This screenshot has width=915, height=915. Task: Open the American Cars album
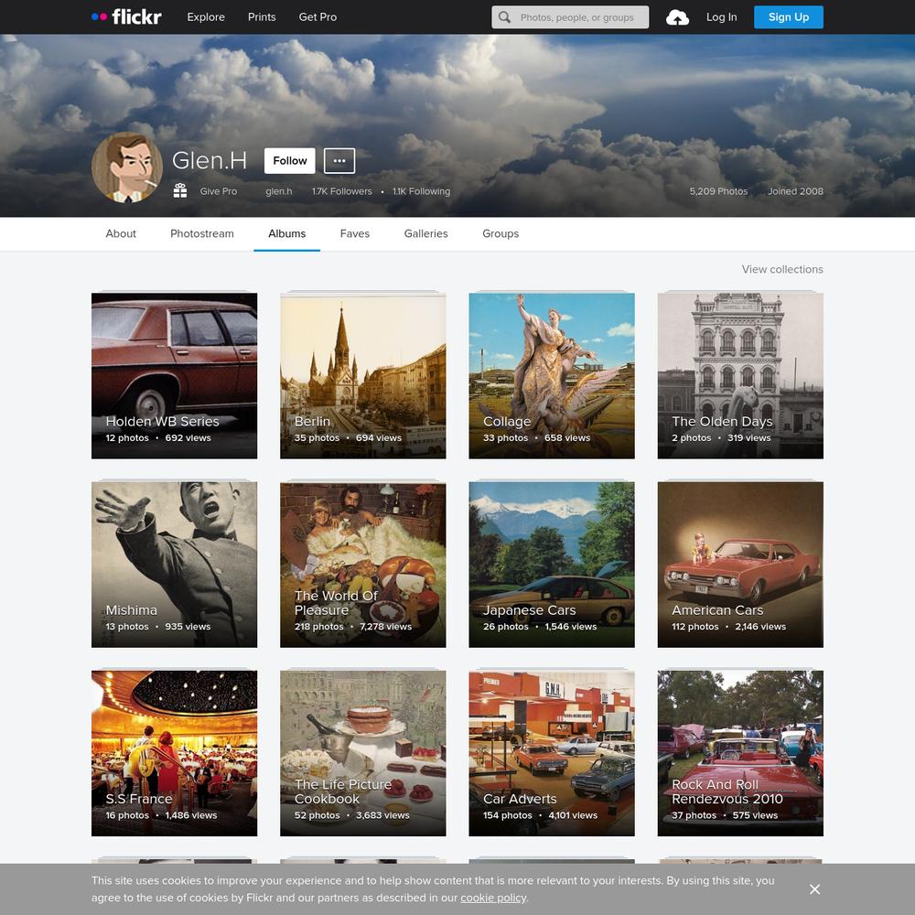(x=740, y=565)
